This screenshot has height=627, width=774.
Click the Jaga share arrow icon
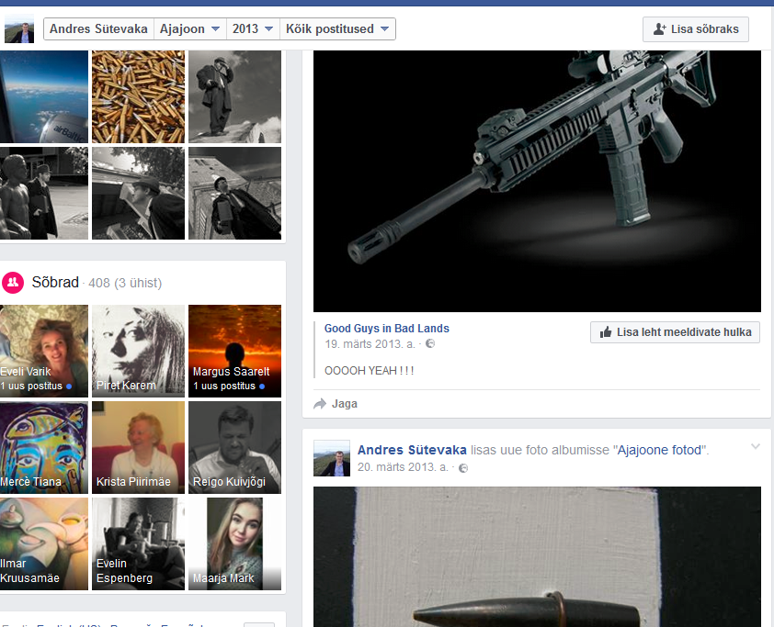(320, 404)
